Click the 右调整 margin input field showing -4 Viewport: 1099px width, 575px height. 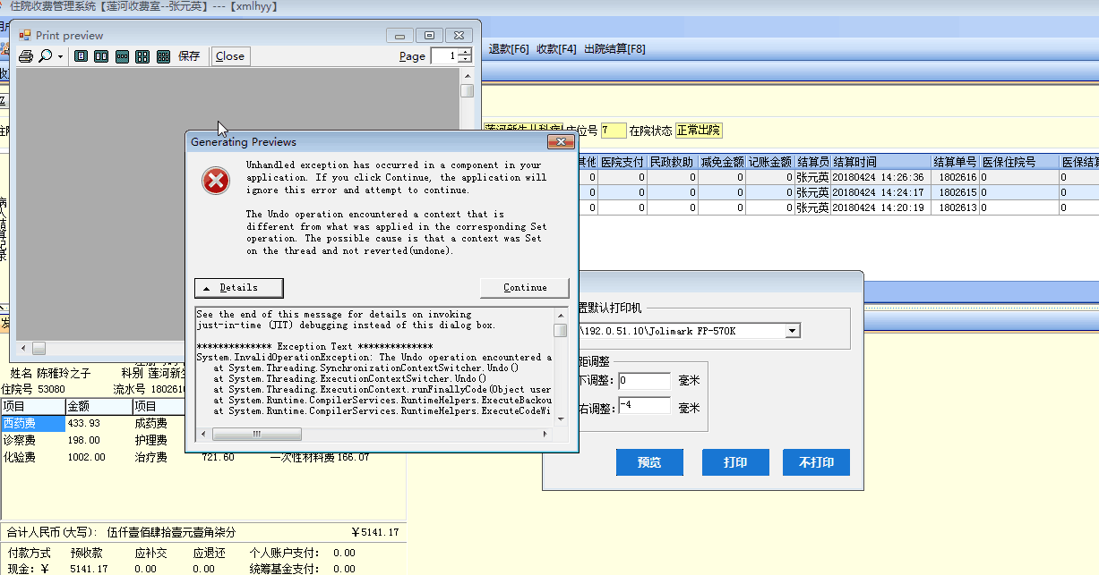(x=644, y=405)
